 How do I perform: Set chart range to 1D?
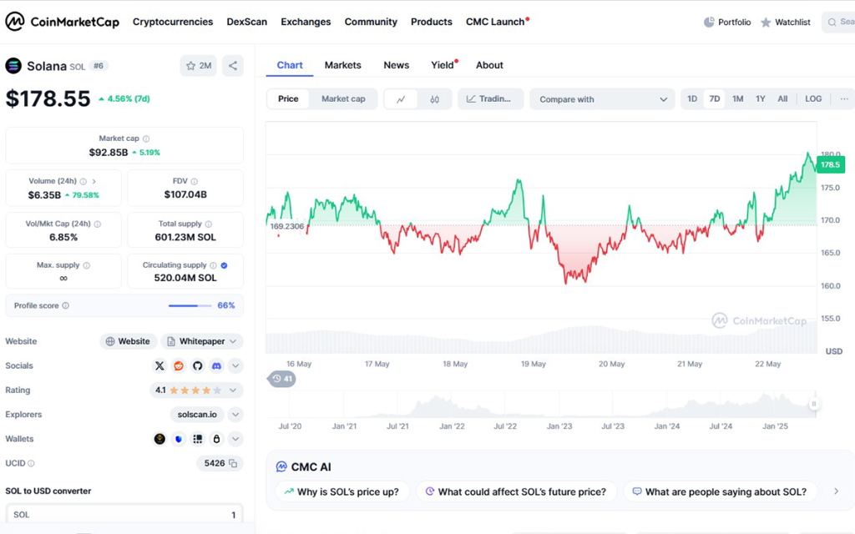pos(692,98)
